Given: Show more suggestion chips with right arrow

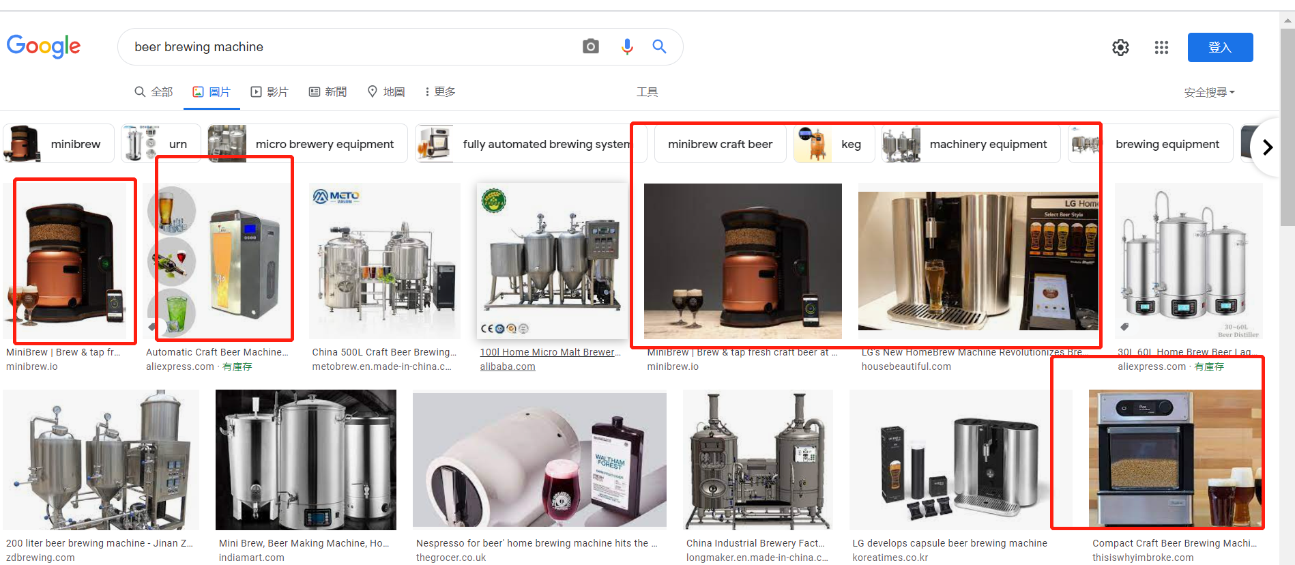Looking at the screenshot, I should pos(1267,147).
